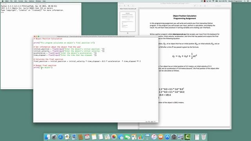This screenshot has width=251, height=141.
Task: Click the Python shell >>> prompt line
Action: click(x=2, y=12)
